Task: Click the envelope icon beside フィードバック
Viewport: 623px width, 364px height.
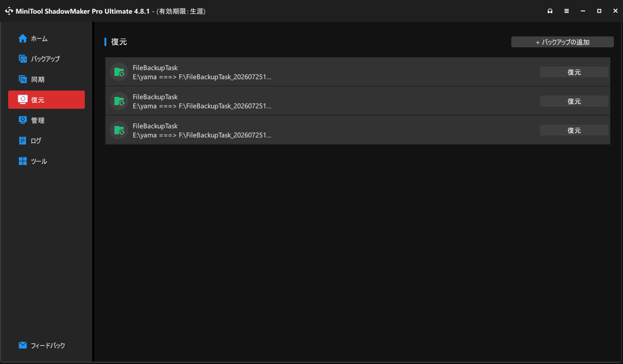Action: (23, 345)
